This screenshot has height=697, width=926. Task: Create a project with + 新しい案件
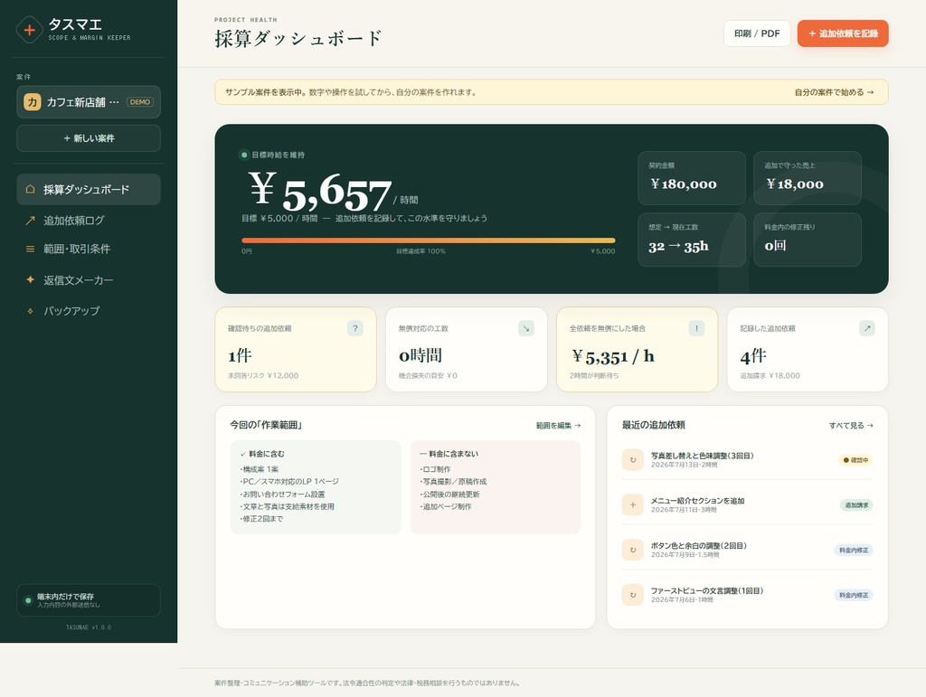89,138
